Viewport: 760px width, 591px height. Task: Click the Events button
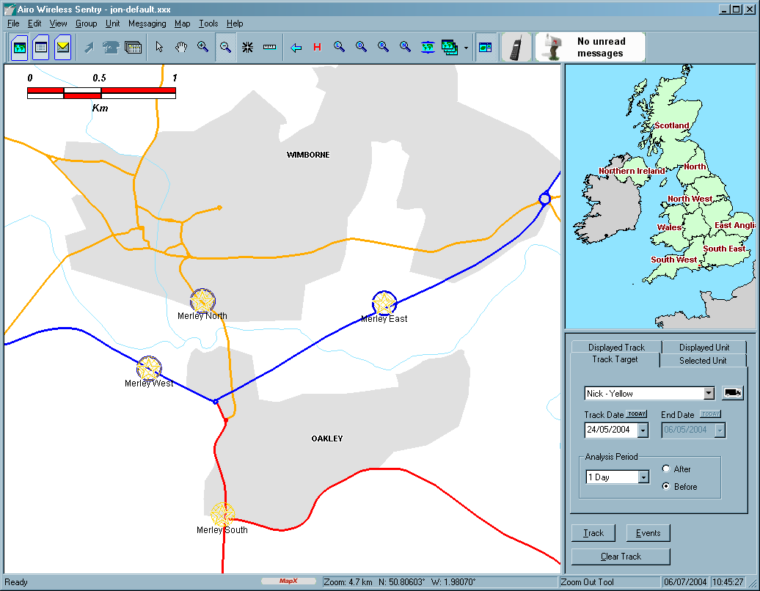[648, 533]
